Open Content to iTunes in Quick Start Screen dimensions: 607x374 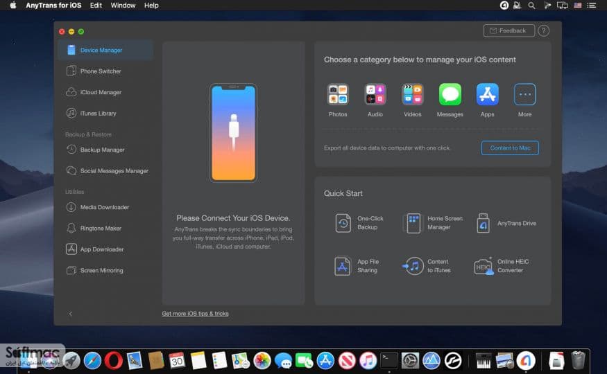[x=427, y=266]
